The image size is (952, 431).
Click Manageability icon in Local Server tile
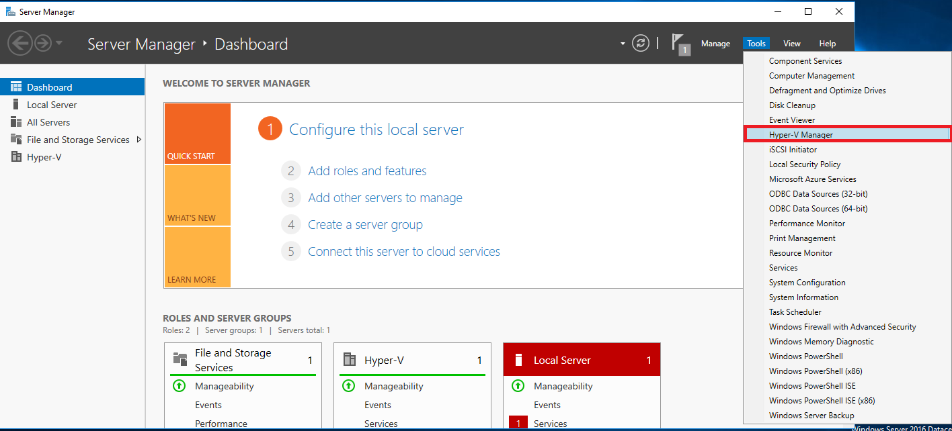(518, 386)
